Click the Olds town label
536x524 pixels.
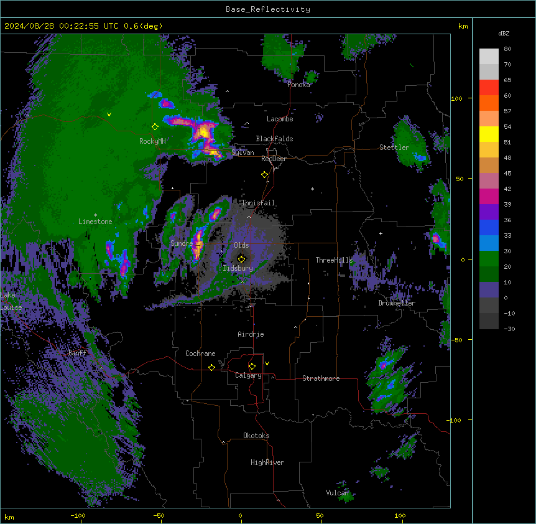tap(241, 245)
